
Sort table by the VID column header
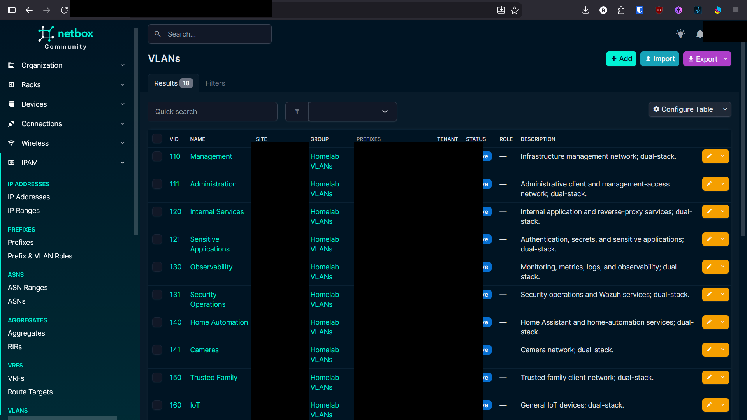174,139
